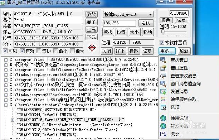Choose 查看接收消息 from the menu
219x140 pixels.
[183, 76]
